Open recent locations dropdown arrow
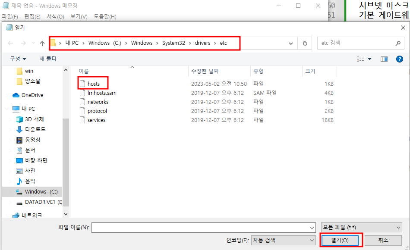The image size is (410, 250). point(33,43)
